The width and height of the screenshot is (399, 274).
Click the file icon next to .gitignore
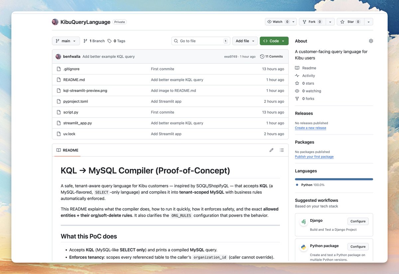point(59,69)
